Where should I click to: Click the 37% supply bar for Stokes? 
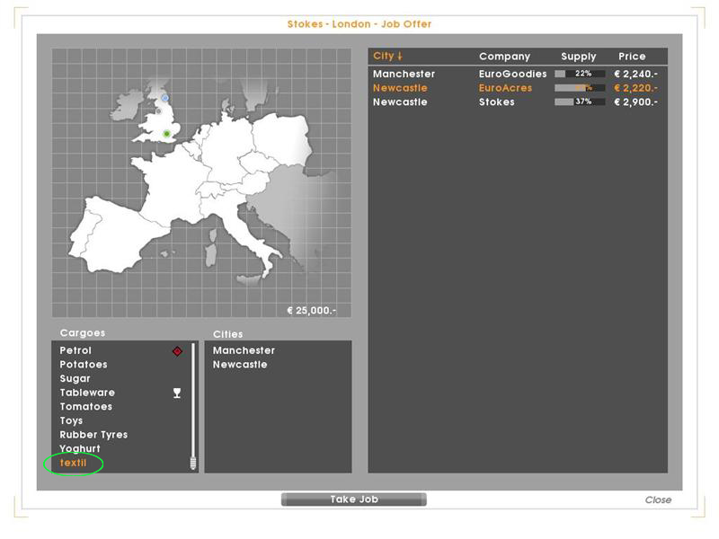580,102
